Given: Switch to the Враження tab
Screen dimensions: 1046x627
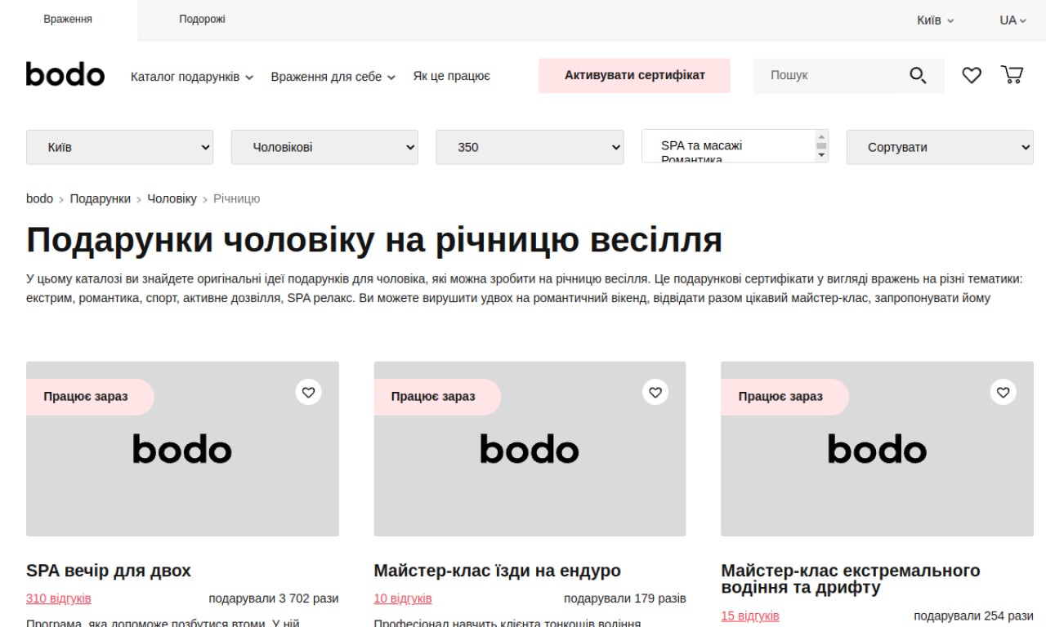Looking at the screenshot, I should click(x=68, y=20).
